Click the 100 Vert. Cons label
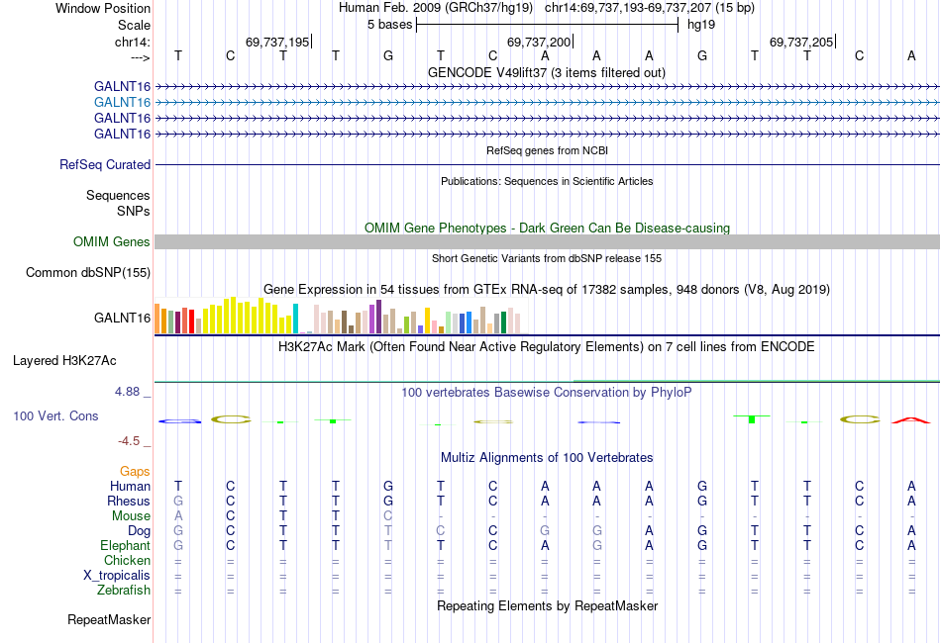This screenshot has height=643, width=941. pos(55,415)
